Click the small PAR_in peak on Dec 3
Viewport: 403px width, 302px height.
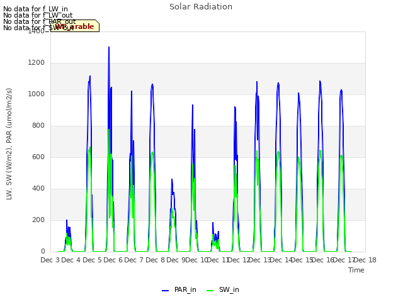tap(67, 220)
